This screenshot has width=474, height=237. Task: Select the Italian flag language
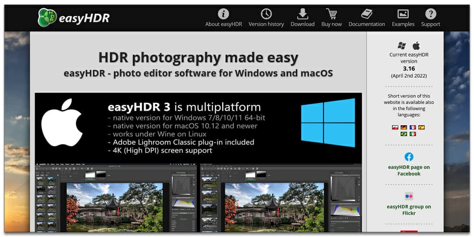(413, 134)
